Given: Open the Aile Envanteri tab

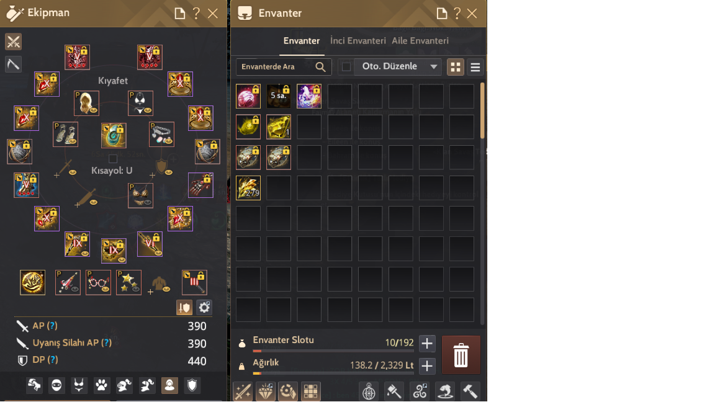Looking at the screenshot, I should coord(420,40).
